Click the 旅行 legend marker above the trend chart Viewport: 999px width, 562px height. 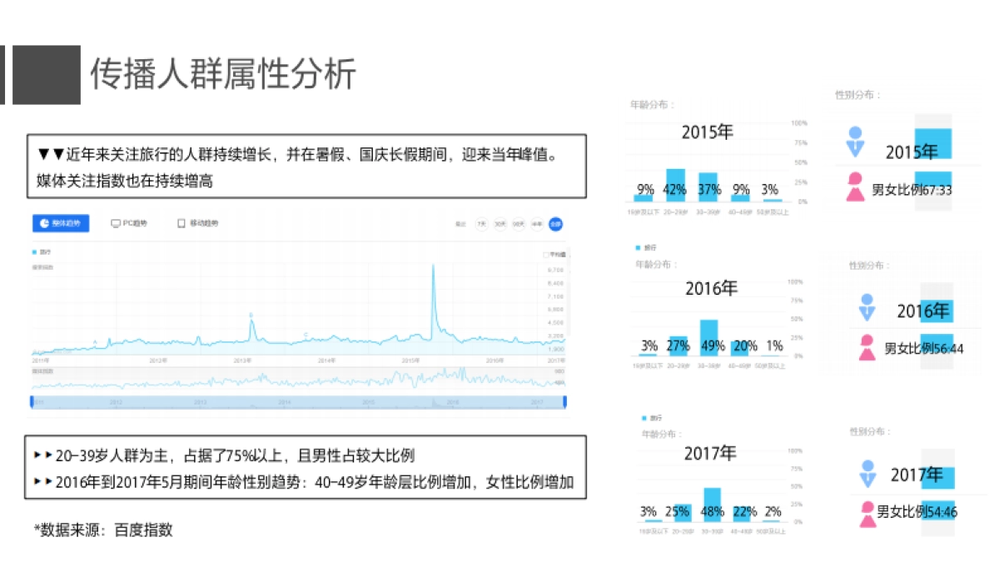[x=35, y=251]
